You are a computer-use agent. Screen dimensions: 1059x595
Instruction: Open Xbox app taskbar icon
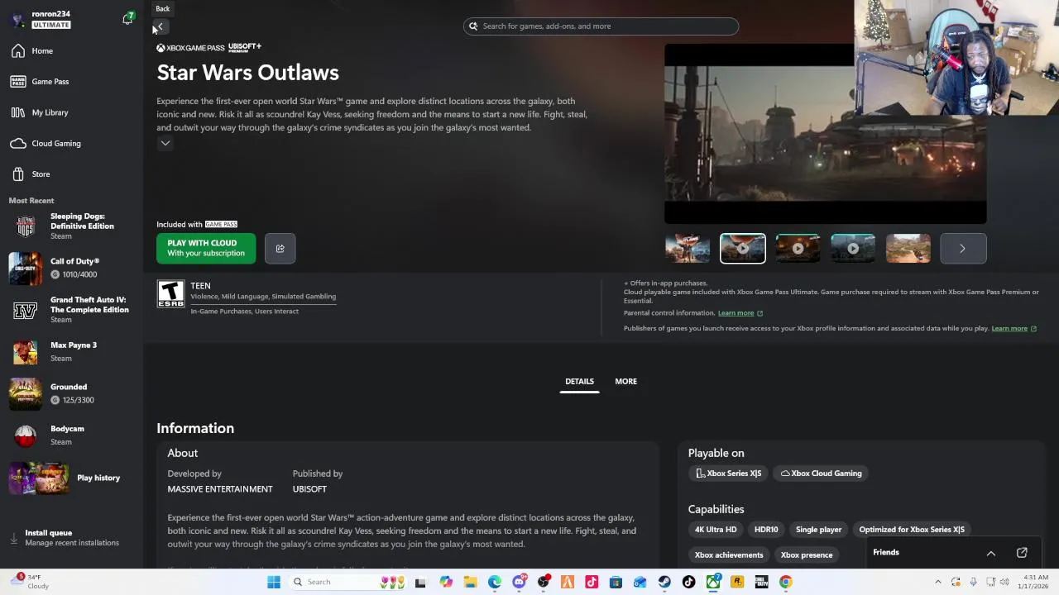coord(712,582)
